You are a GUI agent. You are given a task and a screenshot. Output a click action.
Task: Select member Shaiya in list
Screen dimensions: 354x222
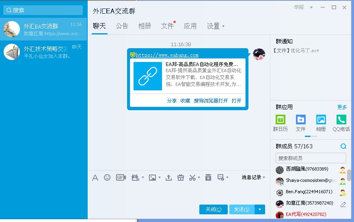[x=311, y=181]
